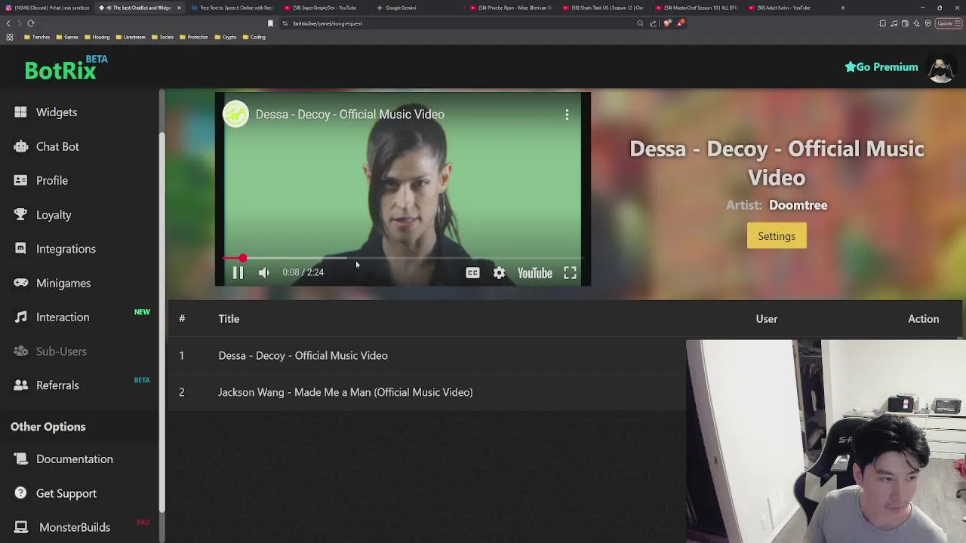Open the Referrals page
This screenshot has width=966, height=543.
click(46, 385)
